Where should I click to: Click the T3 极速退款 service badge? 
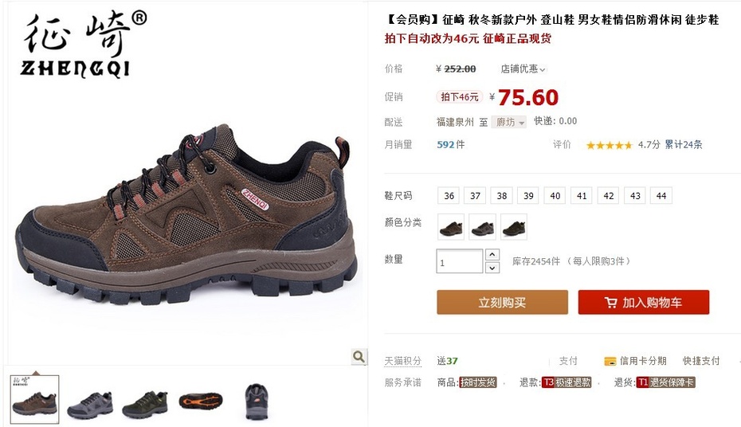(x=567, y=382)
